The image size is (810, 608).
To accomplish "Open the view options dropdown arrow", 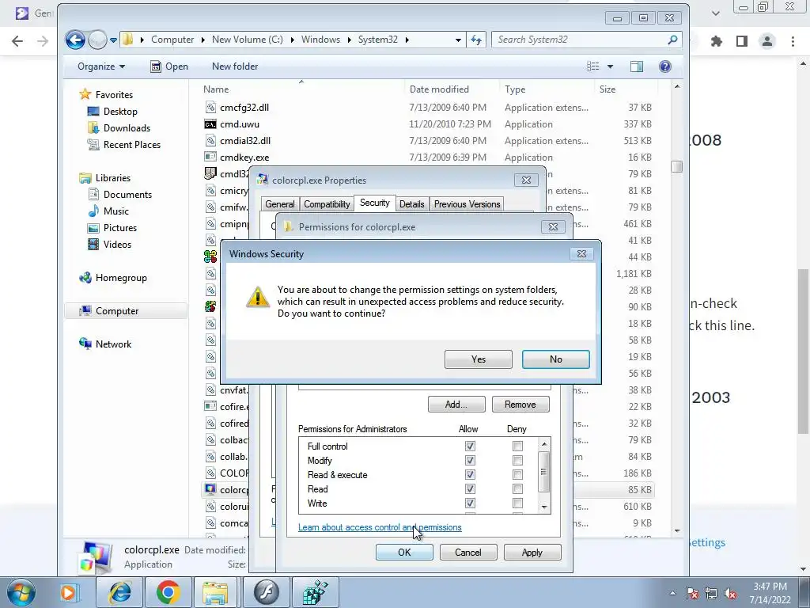I will click(x=610, y=66).
